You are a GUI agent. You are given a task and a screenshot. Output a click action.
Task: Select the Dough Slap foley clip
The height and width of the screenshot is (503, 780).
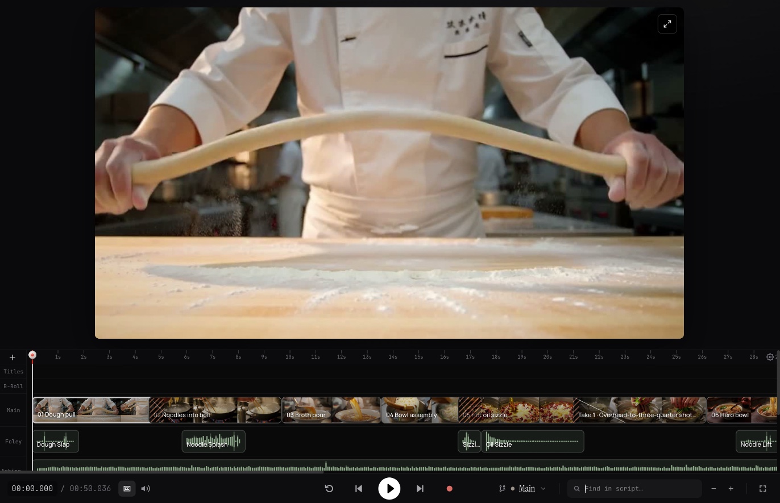(56, 441)
